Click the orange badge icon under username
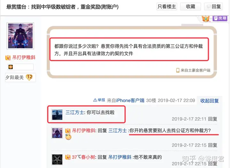This screenshot has height=168, width=230. point(11,67)
